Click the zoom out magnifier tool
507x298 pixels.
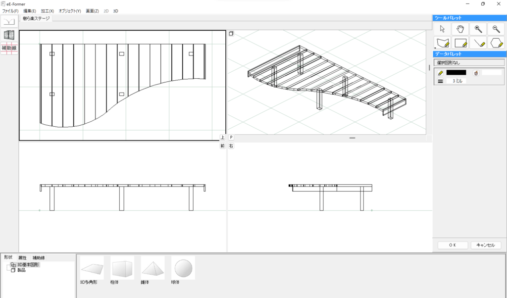click(x=496, y=29)
